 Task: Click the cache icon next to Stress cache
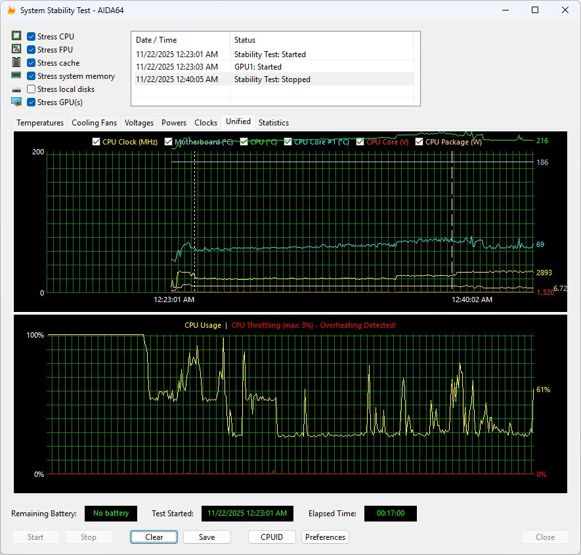click(x=16, y=62)
